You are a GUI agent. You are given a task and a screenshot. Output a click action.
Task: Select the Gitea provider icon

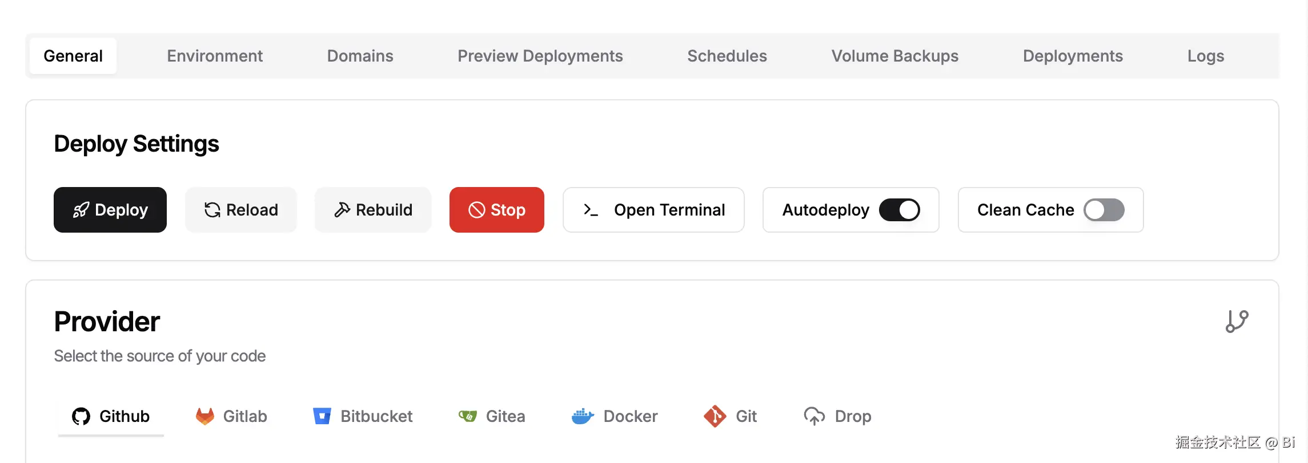(468, 417)
